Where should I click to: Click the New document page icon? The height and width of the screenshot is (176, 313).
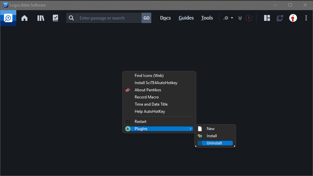click(x=200, y=129)
